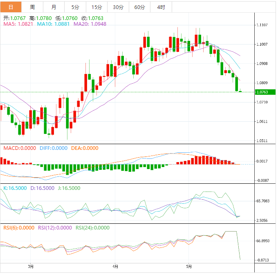Click the MA5: 1.0821 indicator label
Viewport: 278px width, 274px height.
(x=18, y=24)
